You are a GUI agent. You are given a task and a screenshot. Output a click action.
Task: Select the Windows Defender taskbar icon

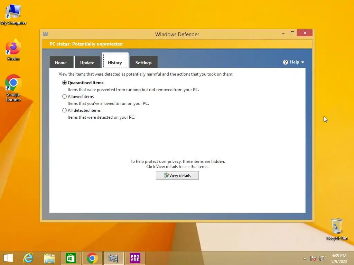113,258
